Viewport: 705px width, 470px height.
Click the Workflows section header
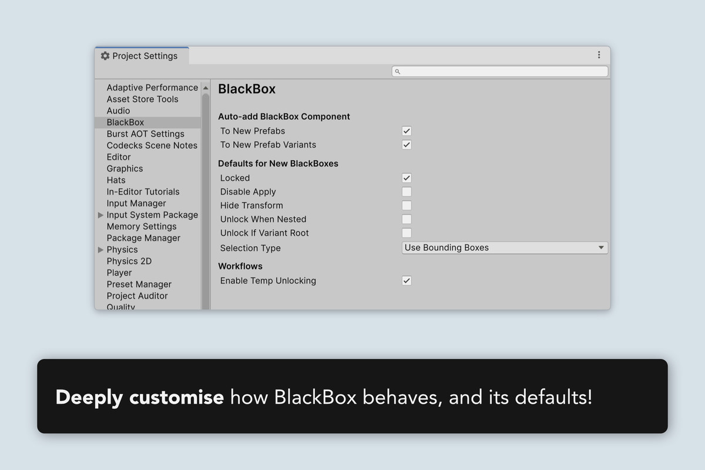[240, 266]
